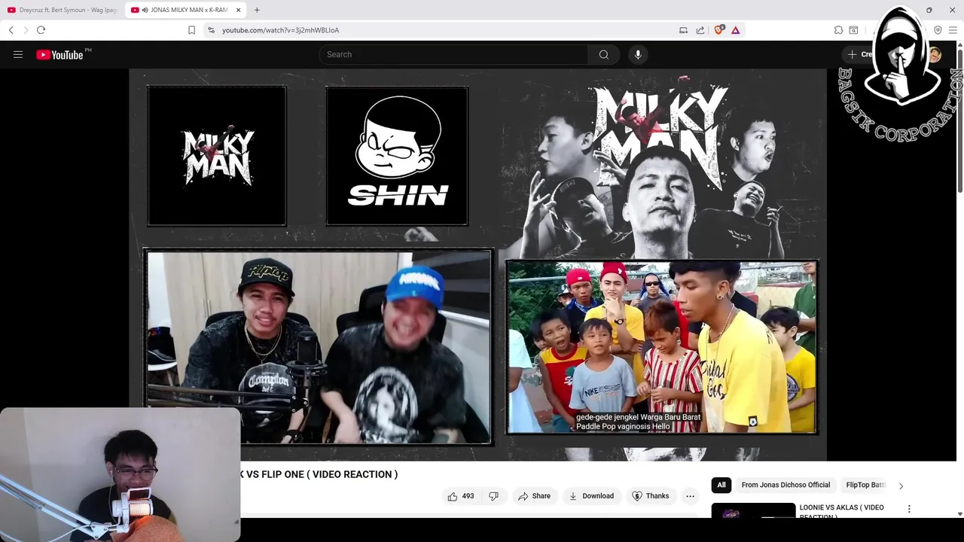Show next filter chips arrow
The width and height of the screenshot is (964, 542).
click(901, 486)
